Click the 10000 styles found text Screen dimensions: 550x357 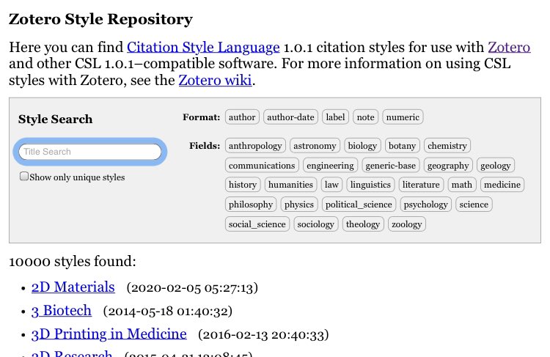[x=73, y=262]
